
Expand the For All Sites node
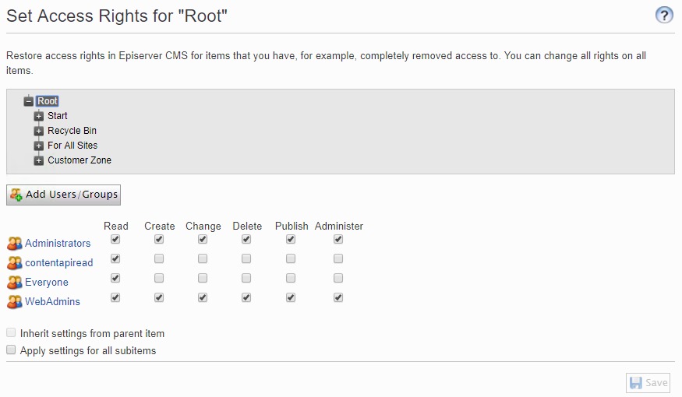pos(39,146)
